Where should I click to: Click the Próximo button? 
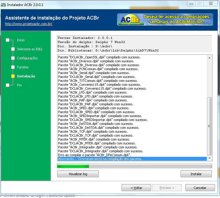click(167, 188)
